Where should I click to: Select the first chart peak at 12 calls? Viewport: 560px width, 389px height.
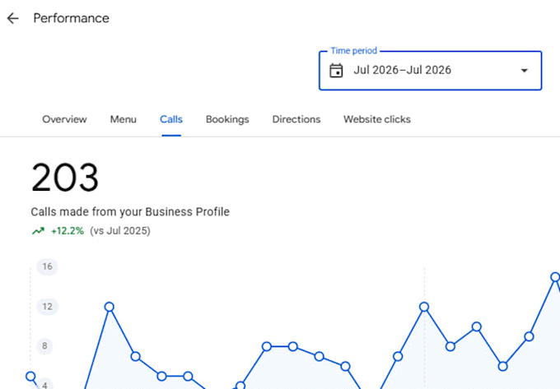tap(110, 307)
